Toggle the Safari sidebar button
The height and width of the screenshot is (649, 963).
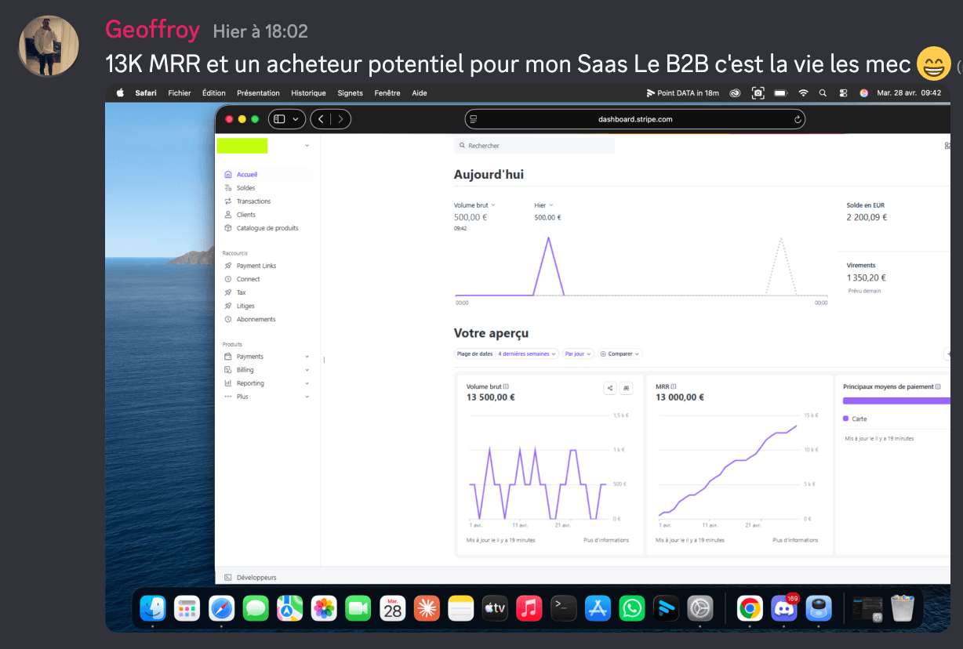pos(279,119)
